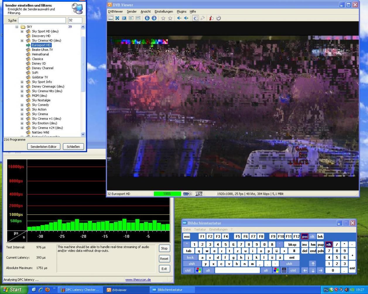The width and height of the screenshot is (368, 294).
Task: Click Internet Explorer quick launch icon
Action: tap(40, 290)
